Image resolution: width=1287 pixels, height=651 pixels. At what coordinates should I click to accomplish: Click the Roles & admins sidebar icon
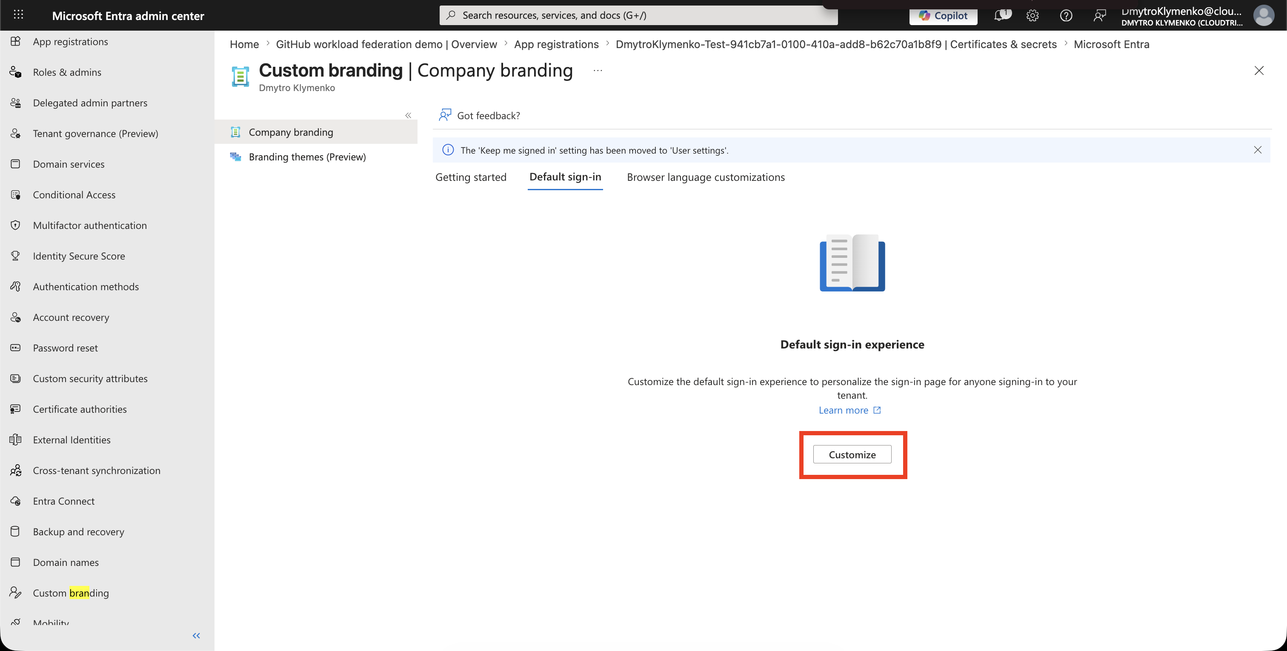click(x=15, y=72)
